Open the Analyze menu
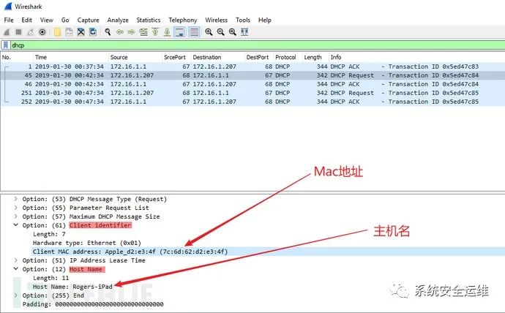The height and width of the screenshot is (313, 505). pos(118,20)
